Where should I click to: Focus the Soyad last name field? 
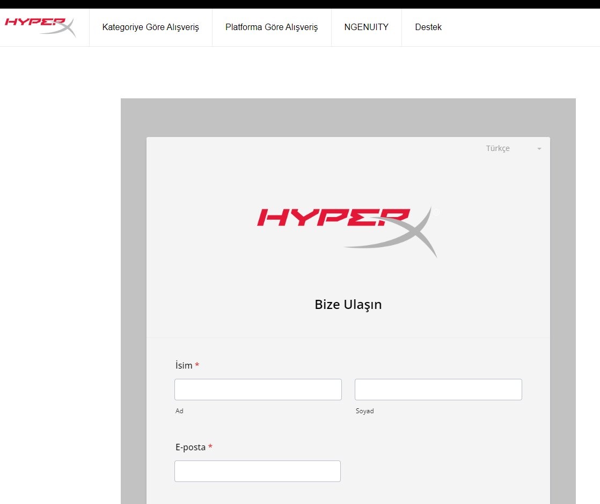pyautogui.click(x=438, y=390)
